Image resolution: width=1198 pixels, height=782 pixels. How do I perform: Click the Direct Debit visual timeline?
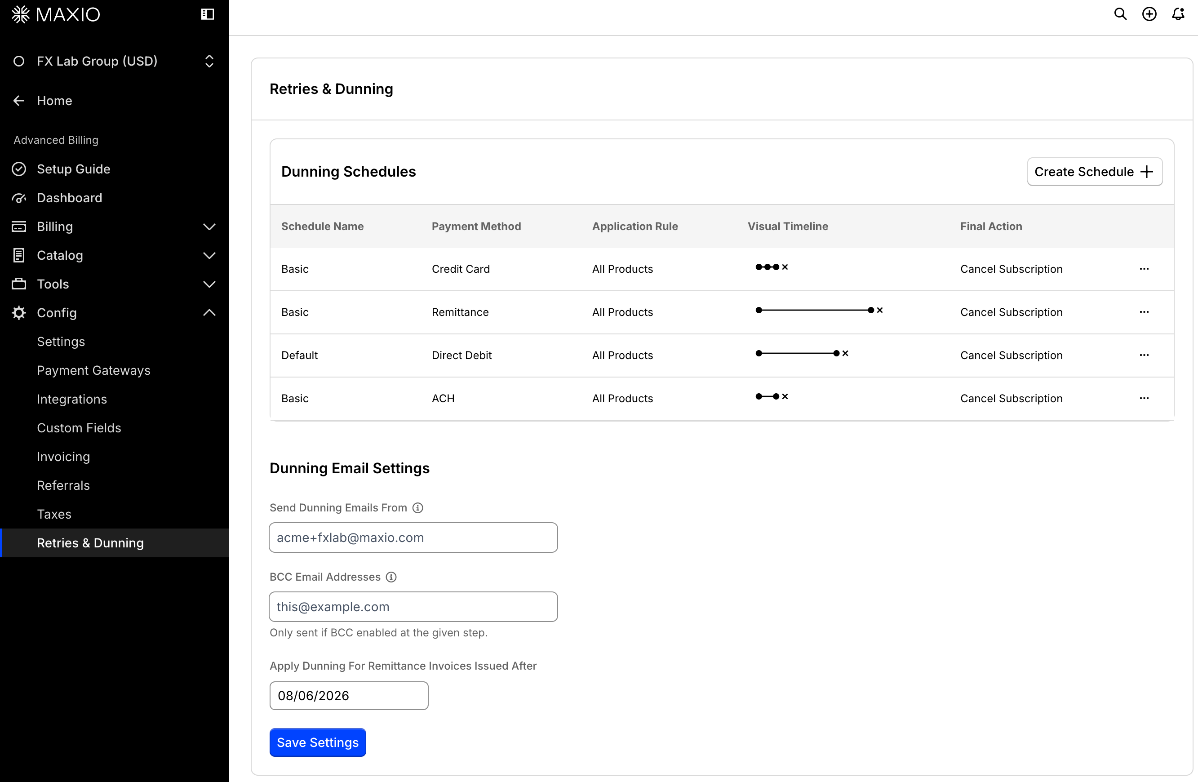[802, 354]
